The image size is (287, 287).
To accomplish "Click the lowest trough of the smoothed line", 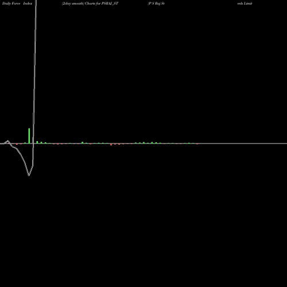I will tap(29, 175).
